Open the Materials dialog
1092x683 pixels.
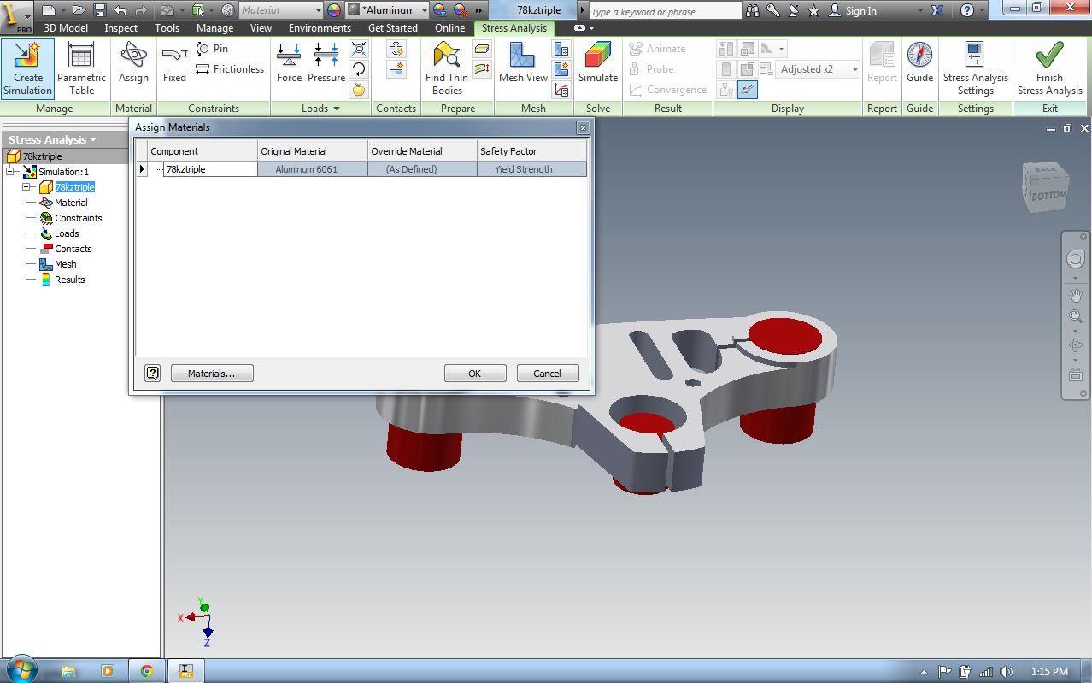211,373
